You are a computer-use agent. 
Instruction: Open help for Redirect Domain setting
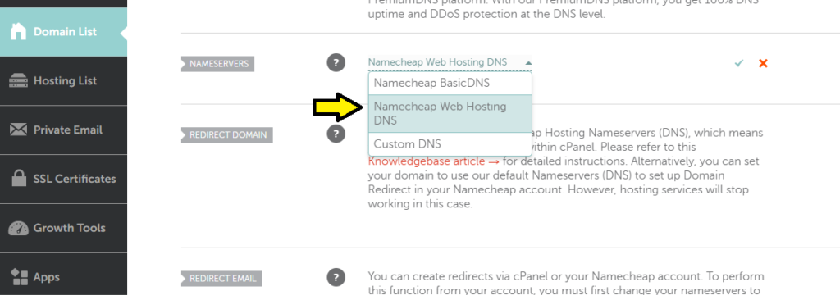pyautogui.click(x=336, y=134)
